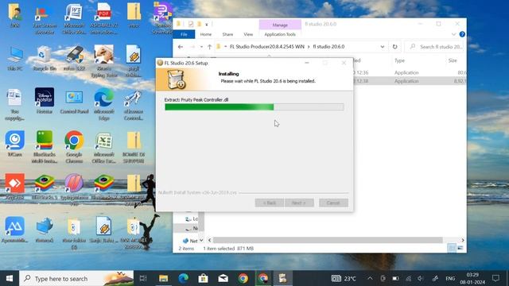Open recent locations dropdown in Explorer
The image size is (509, 286).
tap(201, 47)
